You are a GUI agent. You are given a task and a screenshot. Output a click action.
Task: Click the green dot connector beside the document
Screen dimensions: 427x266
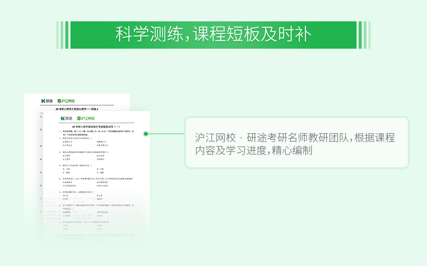click(x=146, y=134)
